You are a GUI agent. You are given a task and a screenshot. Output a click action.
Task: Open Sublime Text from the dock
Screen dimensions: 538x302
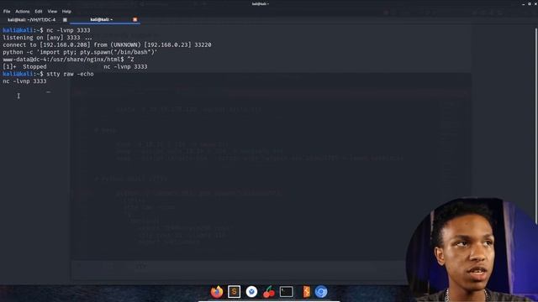click(x=234, y=292)
